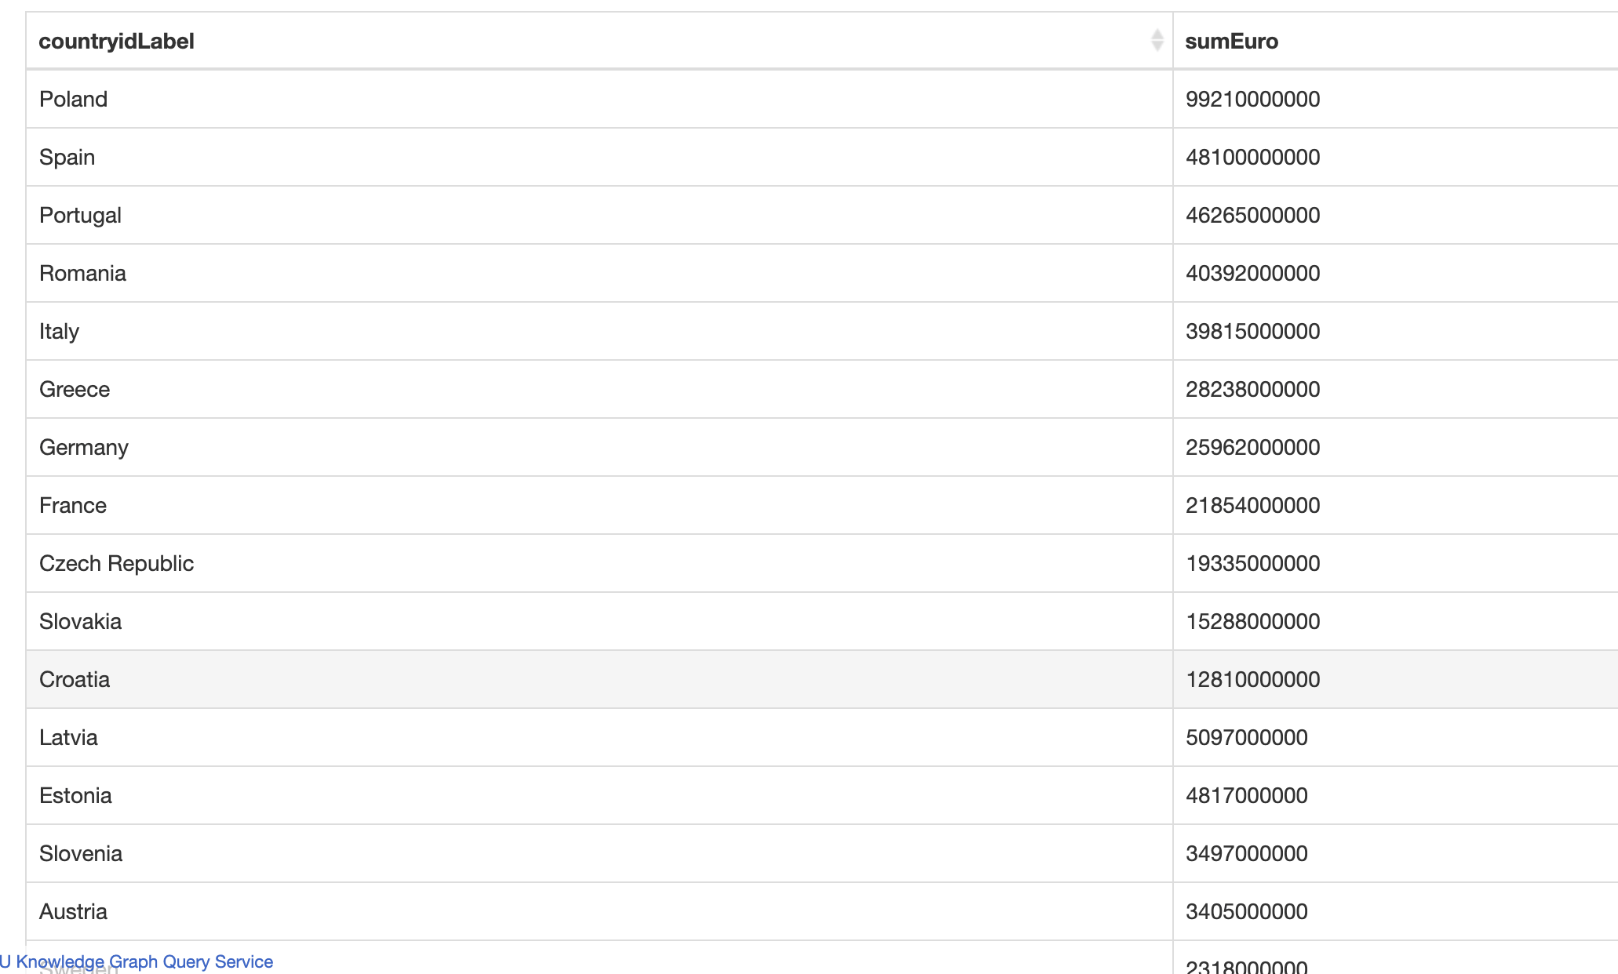This screenshot has width=1618, height=974.
Task: Click the Slovakia sum value 15288000000
Action: point(1252,621)
